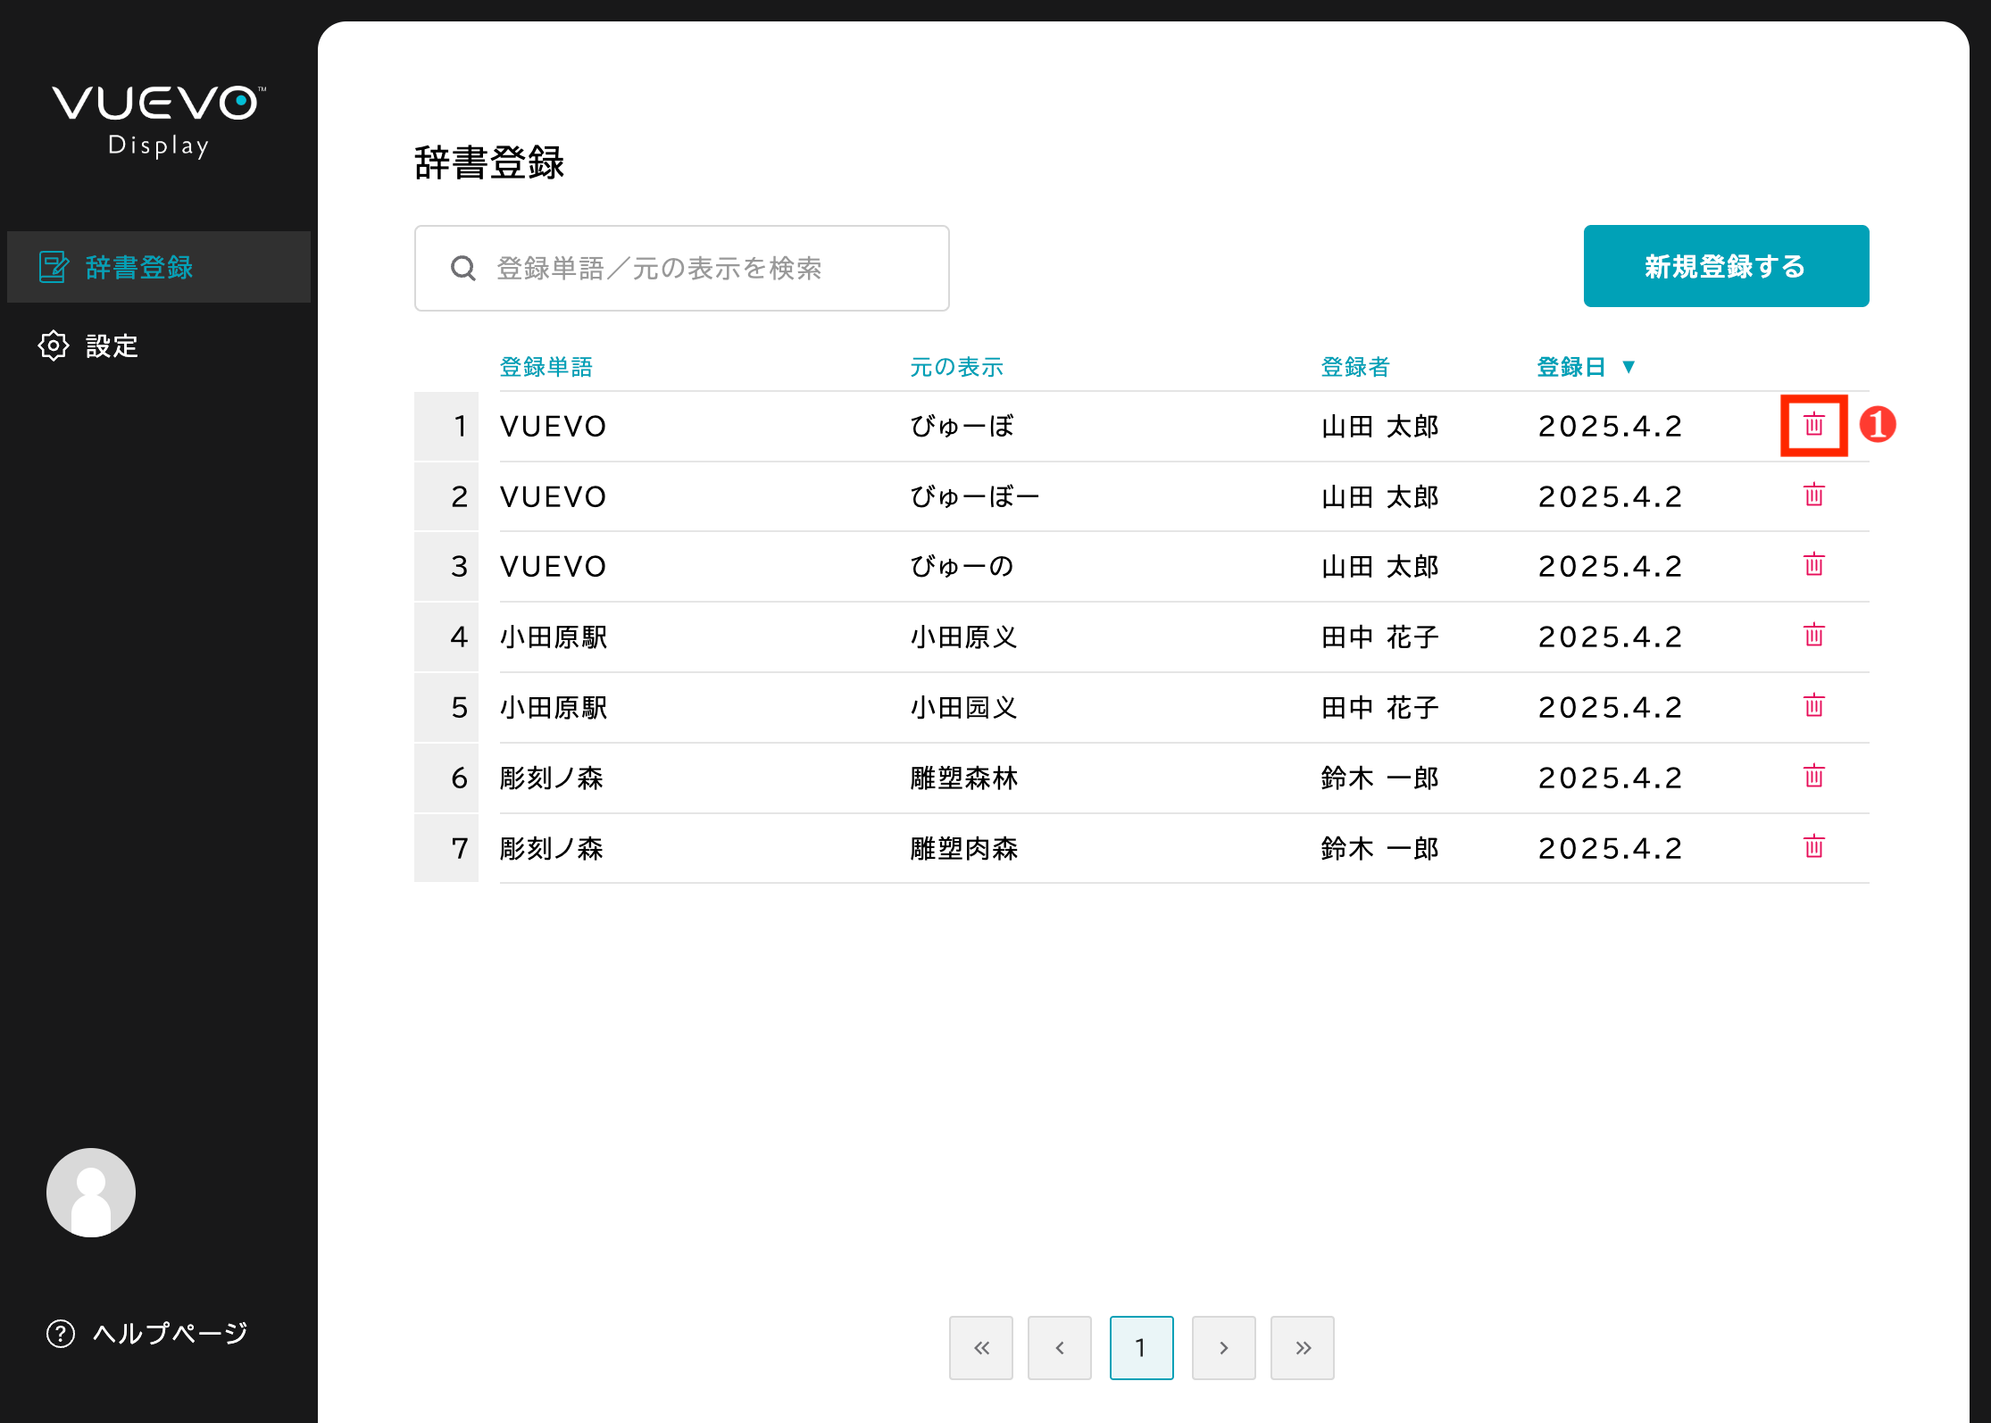Jump to first page with double-left chevron
This screenshot has width=1991, height=1423.
980,1348
